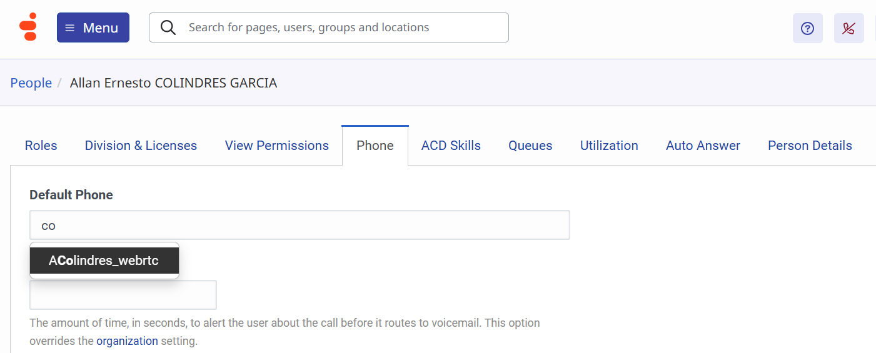Image resolution: width=876 pixels, height=353 pixels.
Task: Open the main Menu button
Action: point(93,27)
